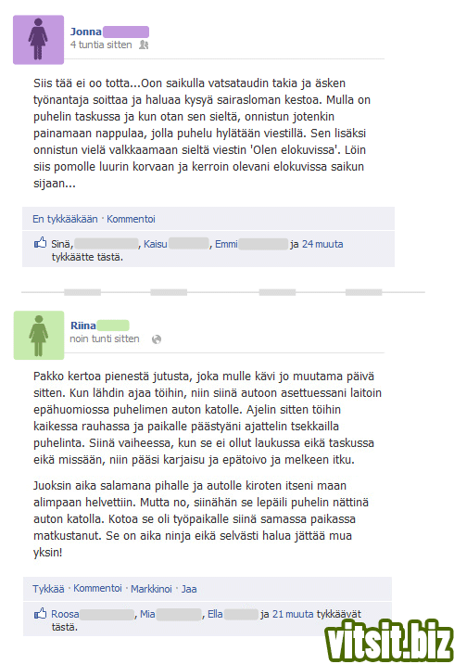Click Riina's green profile avatar
The image size is (454, 664).
pos(39,335)
